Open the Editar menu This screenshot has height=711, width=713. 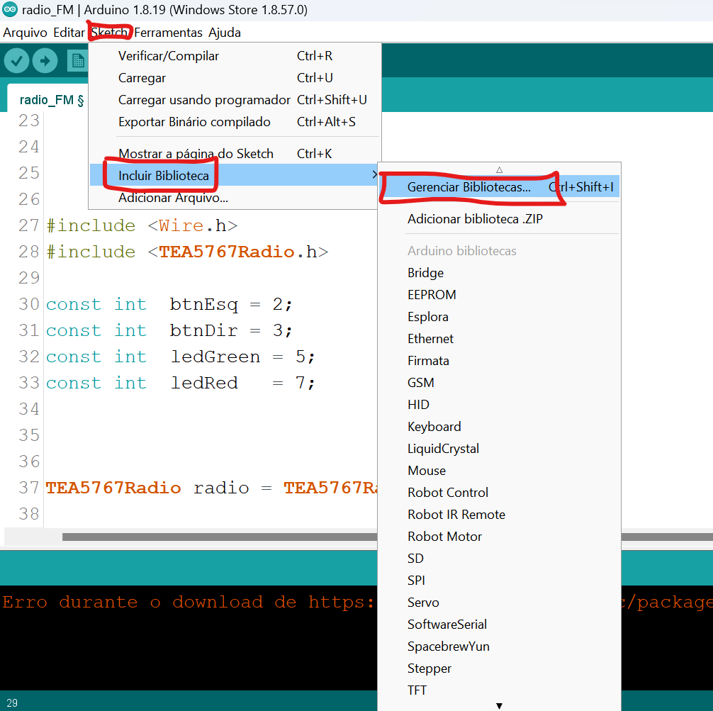(69, 33)
